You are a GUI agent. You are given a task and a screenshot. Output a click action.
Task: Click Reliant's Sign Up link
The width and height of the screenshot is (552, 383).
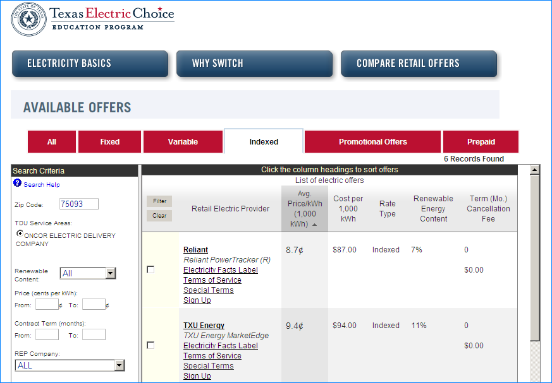point(197,300)
